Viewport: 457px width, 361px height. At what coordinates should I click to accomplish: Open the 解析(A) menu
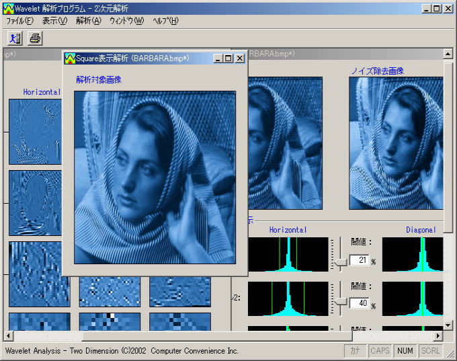88,21
